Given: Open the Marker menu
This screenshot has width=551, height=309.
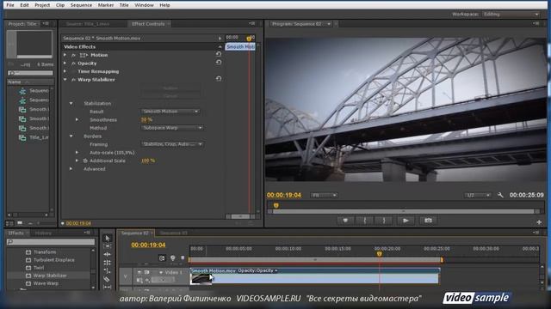Looking at the screenshot, I should 106,5.
